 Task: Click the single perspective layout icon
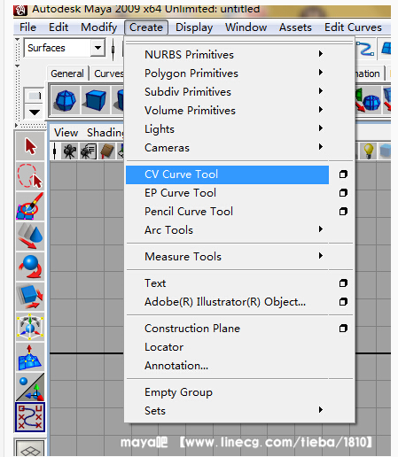[30, 449]
